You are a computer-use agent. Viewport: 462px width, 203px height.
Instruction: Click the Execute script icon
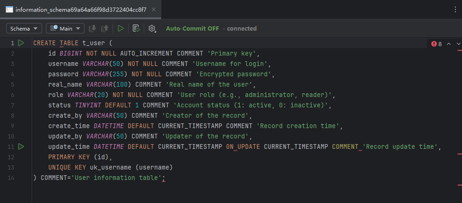[136, 29]
